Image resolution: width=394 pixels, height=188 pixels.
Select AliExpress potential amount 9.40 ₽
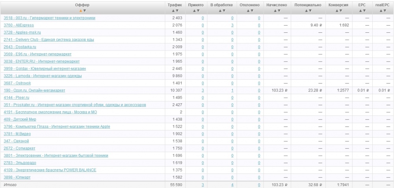pyautogui.click(x=316, y=25)
